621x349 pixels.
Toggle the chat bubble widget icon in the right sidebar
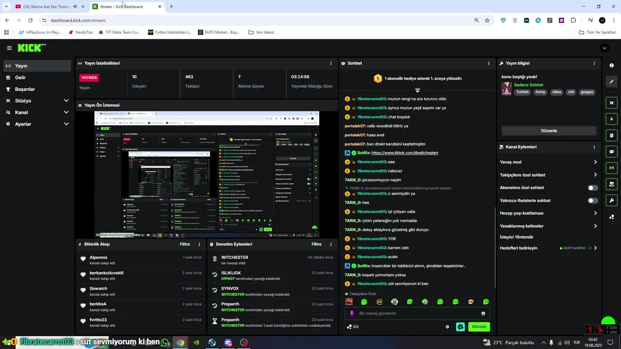click(611, 152)
